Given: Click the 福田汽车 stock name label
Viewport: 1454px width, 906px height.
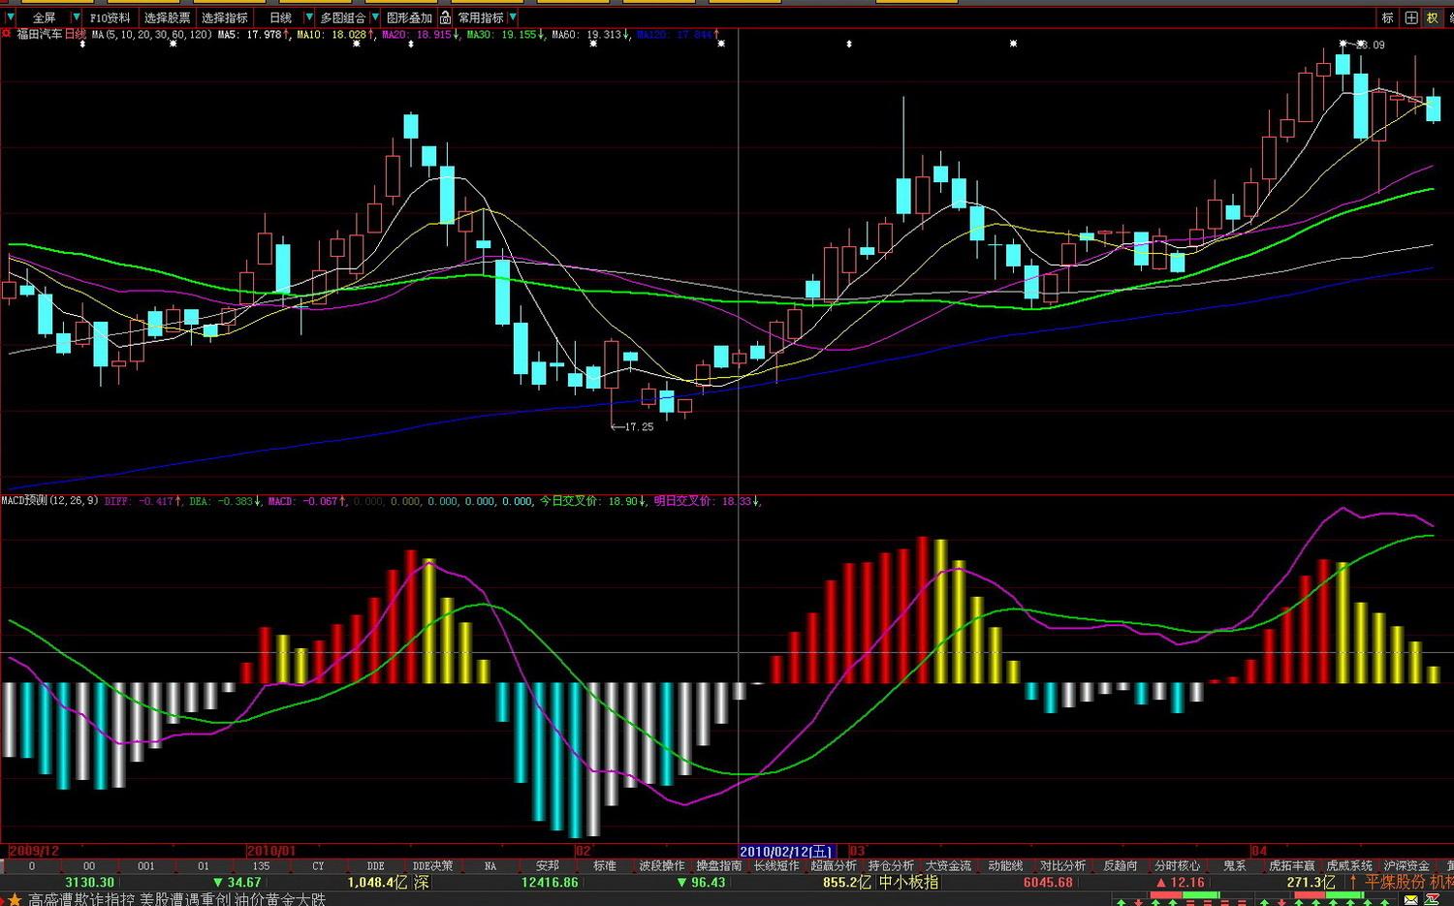Looking at the screenshot, I should pos(39,34).
